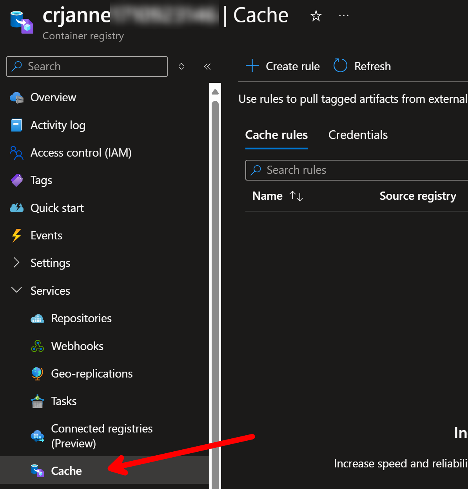The width and height of the screenshot is (468, 489).
Task: Click the circular Refresh icon
Action: [340, 66]
